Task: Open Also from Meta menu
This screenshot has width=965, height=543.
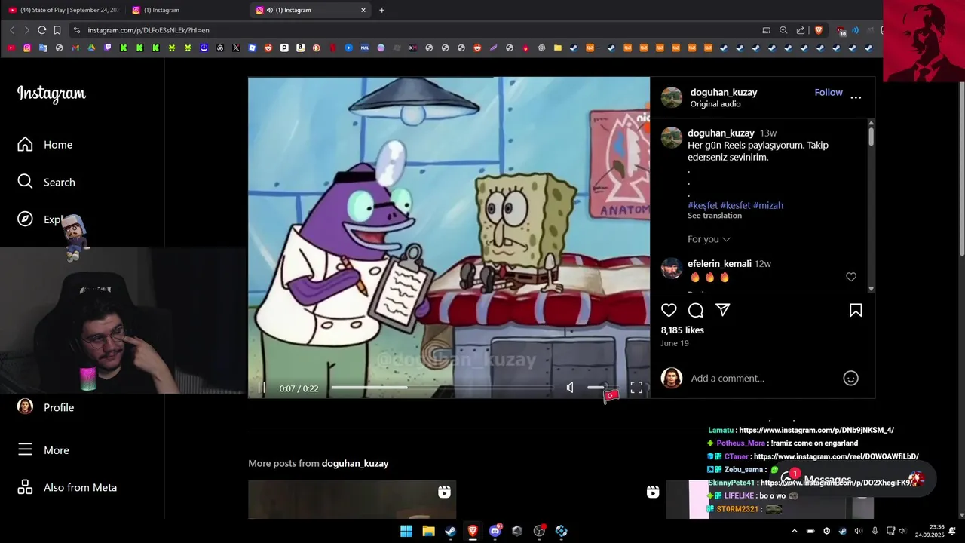Action: pos(68,487)
